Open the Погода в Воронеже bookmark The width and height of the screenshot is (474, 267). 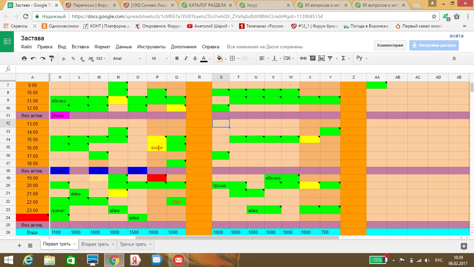(366, 26)
